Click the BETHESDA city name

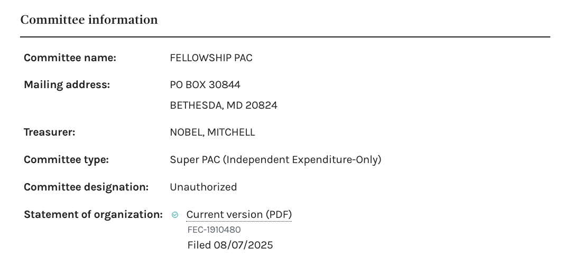click(196, 106)
